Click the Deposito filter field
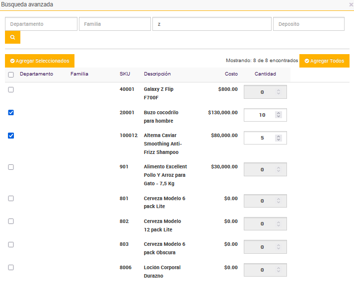Image resolution: width=354 pixels, height=294 pixels. point(308,24)
